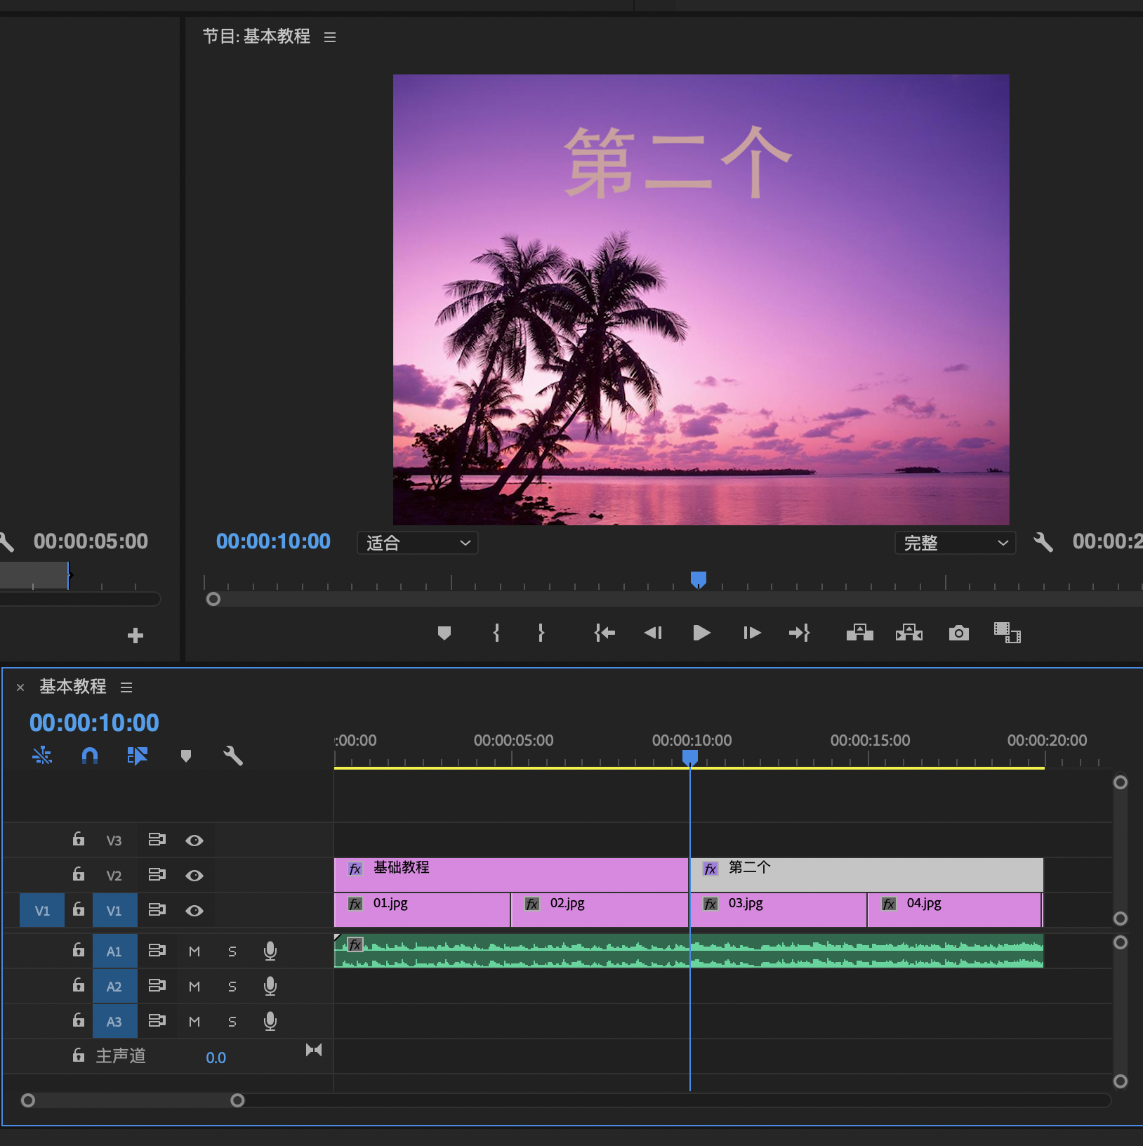Click the timeline horizontal zoom scrollbar
The height and width of the screenshot is (1146, 1143).
133,1100
